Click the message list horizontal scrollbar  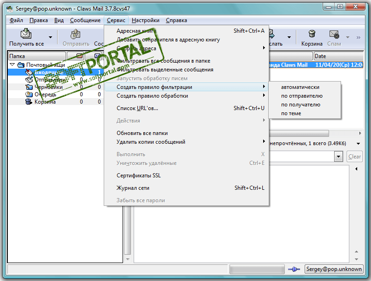299,134
